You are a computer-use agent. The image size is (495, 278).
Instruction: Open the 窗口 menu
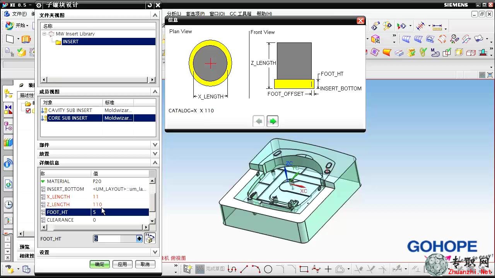217,14
